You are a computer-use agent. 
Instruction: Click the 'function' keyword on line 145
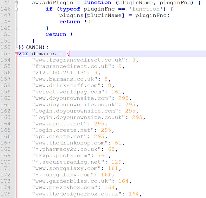[97, 3]
